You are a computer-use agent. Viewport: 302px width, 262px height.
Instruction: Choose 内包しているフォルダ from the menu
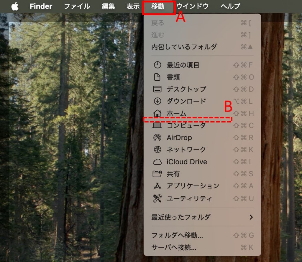[202, 47]
